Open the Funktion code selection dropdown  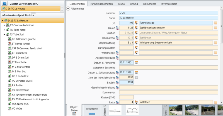click(x=136, y=33)
